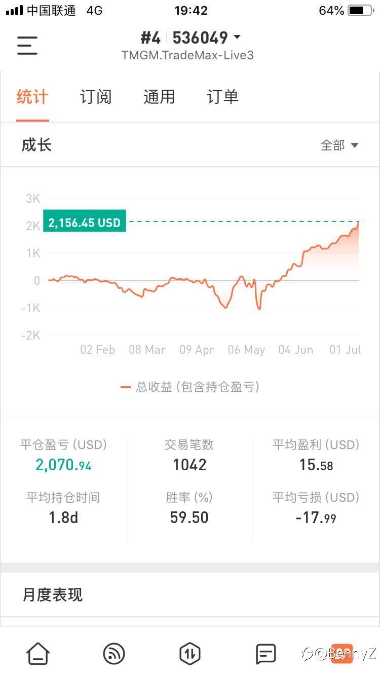Tap the cellular signal bars icon

(x=14, y=11)
